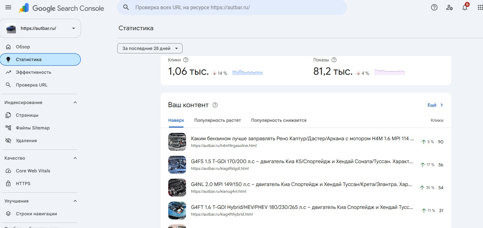Click the search magnifier icon
The width and height of the screenshot is (483, 228).
126,7
